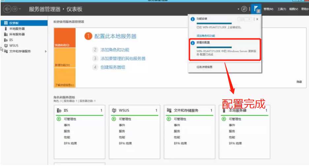The image size is (309, 167).
Task: Click the WSUS tile role icon
Action: tap(114, 111)
